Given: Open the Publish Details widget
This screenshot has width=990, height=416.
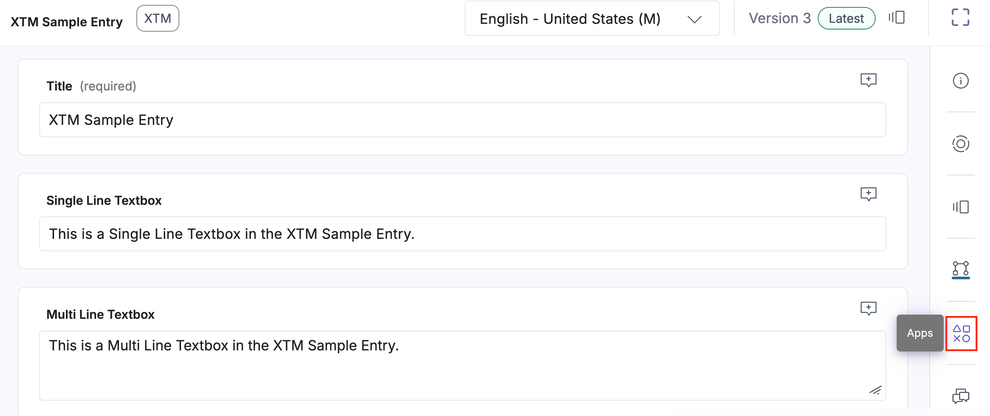Looking at the screenshot, I should (x=961, y=144).
